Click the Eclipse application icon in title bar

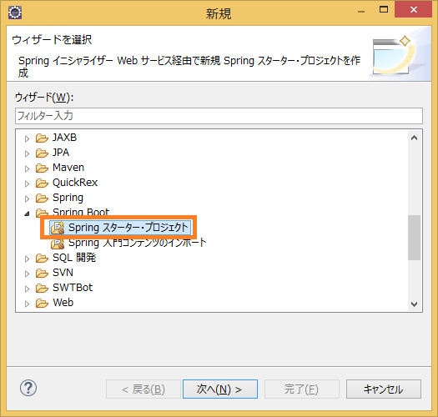(15, 13)
